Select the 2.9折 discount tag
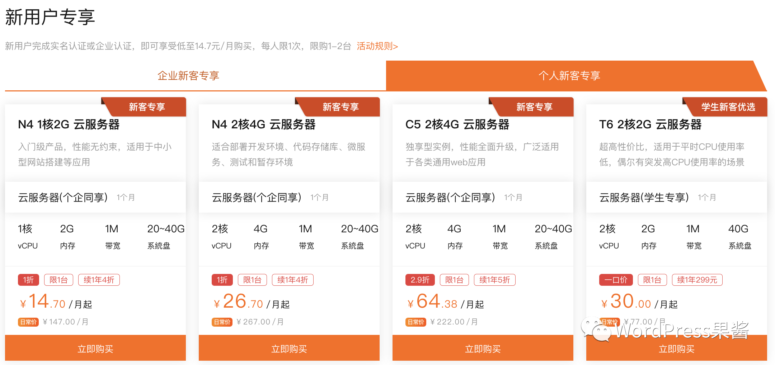Image resolution: width=775 pixels, height=365 pixels. coord(420,280)
